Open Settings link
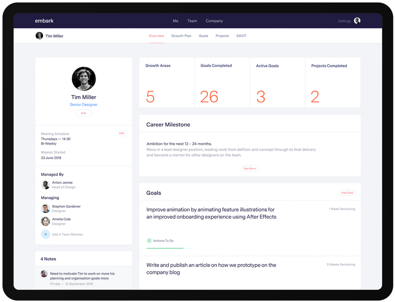This screenshot has width=395, height=302. [344, 21]
